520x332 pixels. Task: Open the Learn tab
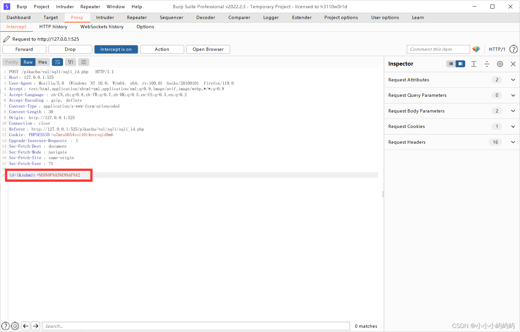(418, 17)
